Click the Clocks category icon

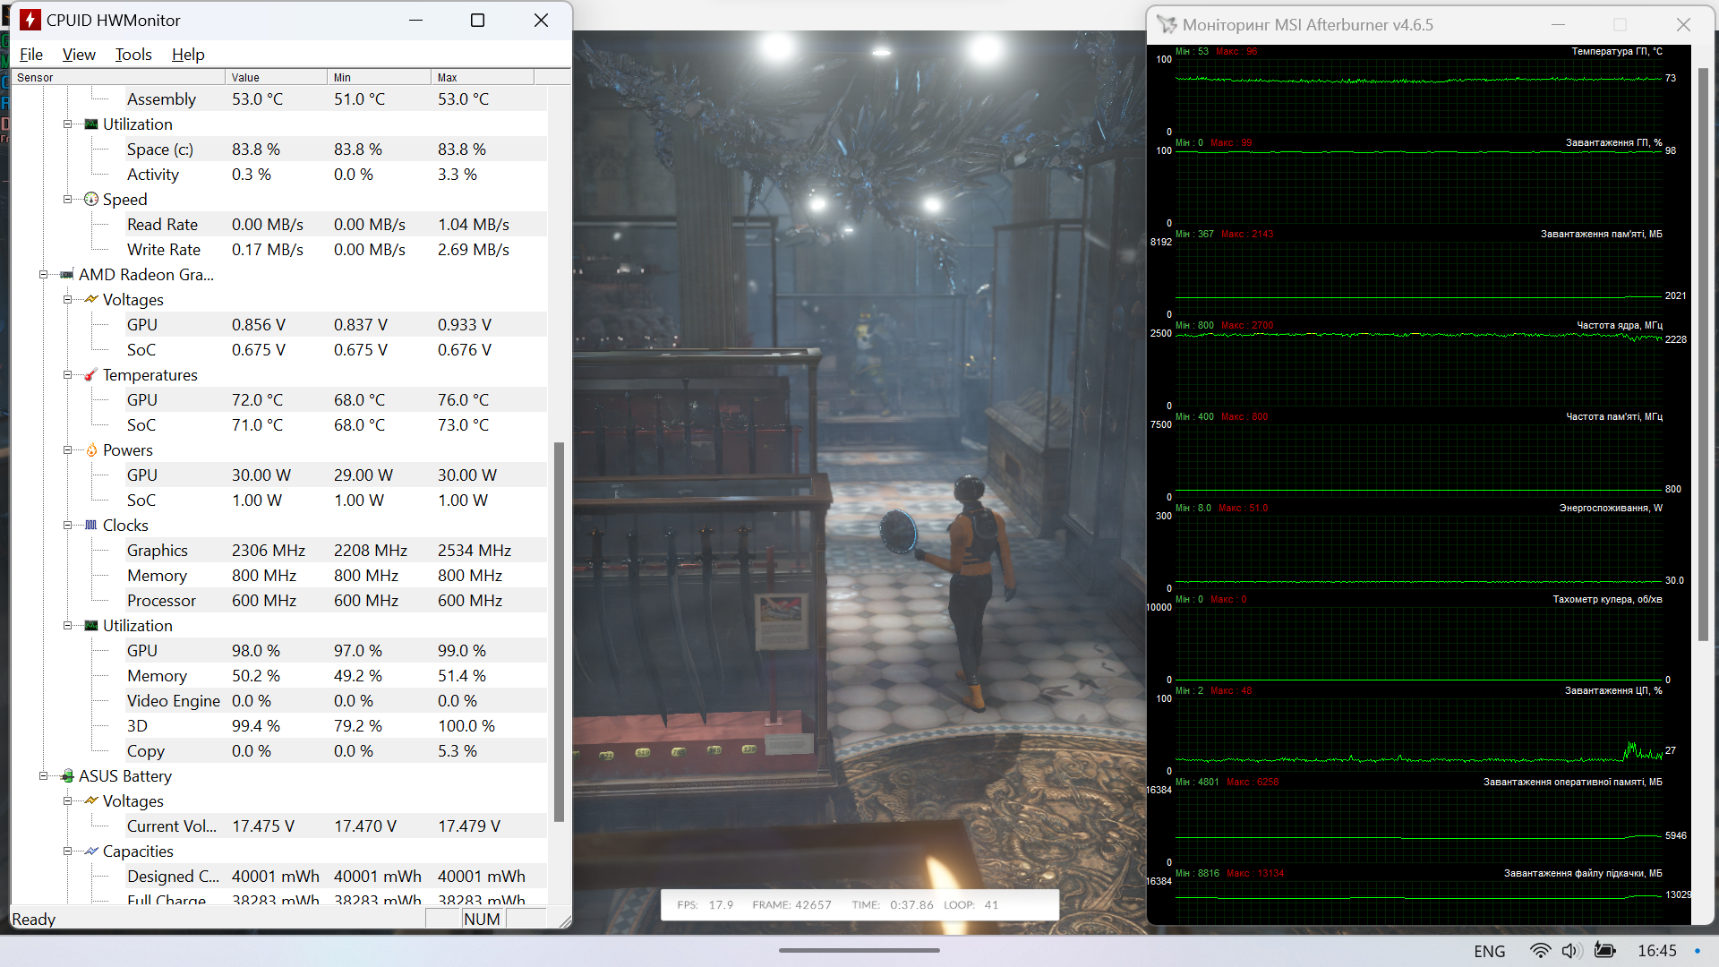click(90, 526)
